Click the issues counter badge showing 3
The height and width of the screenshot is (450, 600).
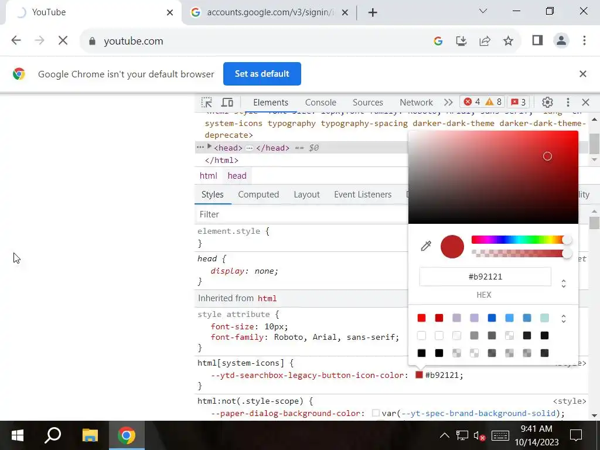[x=519, y=102]
